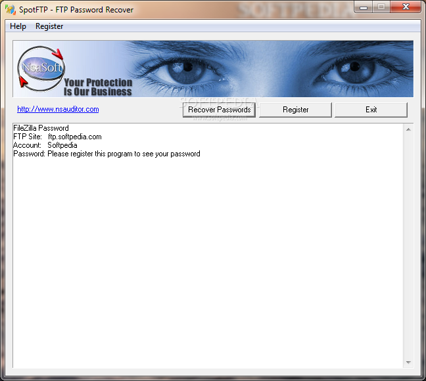Select the 'FTP Site: ftp.softpedia.com' line
This screenshot has width=426, height=381.
[57, 137]
